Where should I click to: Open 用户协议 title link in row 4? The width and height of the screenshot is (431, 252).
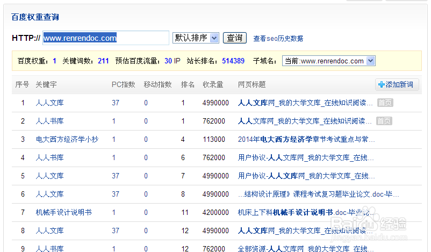pyautogui.click(x=306, y=157)
